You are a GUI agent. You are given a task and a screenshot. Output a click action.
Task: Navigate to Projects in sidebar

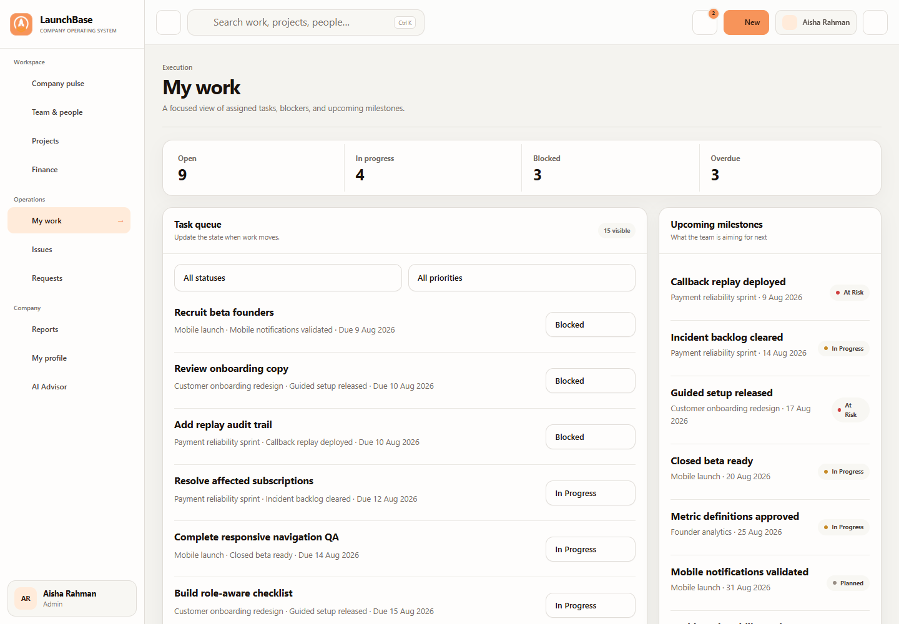69,141
